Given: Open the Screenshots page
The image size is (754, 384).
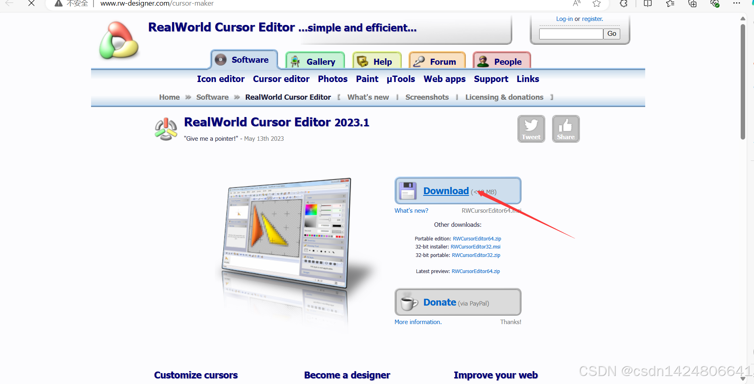Looking at the screenshot, I should [x=427, y=97].
